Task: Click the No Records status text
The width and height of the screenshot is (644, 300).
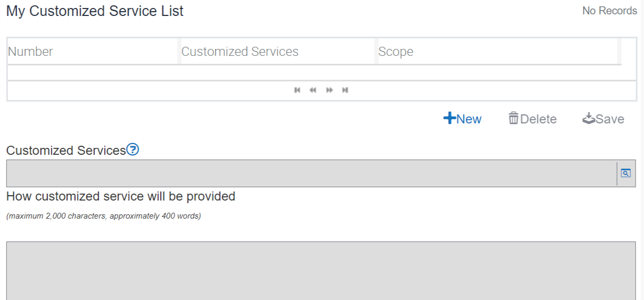Action: pos(609,11)
